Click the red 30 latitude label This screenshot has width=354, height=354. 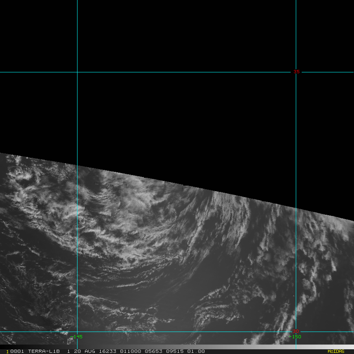[296, 331]
